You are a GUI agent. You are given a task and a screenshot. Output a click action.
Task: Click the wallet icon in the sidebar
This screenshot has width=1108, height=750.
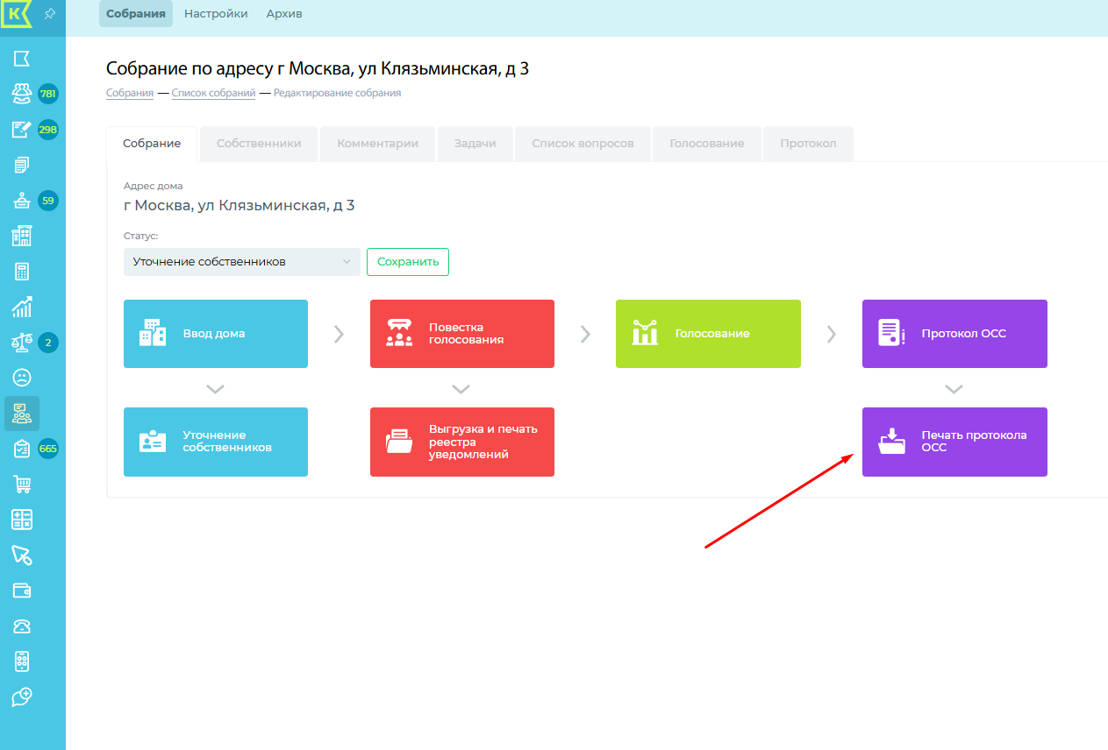pyautogui.click(x=22, y=591)
